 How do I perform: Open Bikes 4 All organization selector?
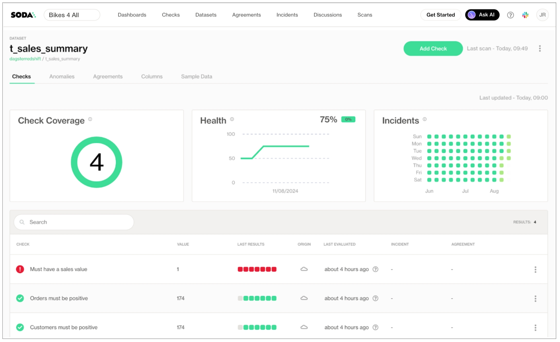[x=72, y=15]
